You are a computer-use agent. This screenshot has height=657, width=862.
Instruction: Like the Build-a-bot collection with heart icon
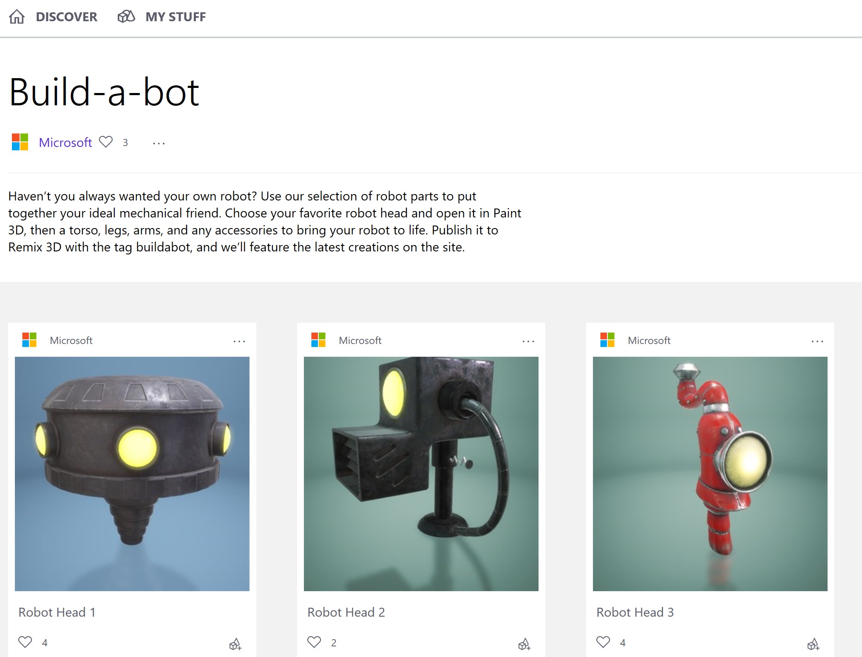click(106, 142)
